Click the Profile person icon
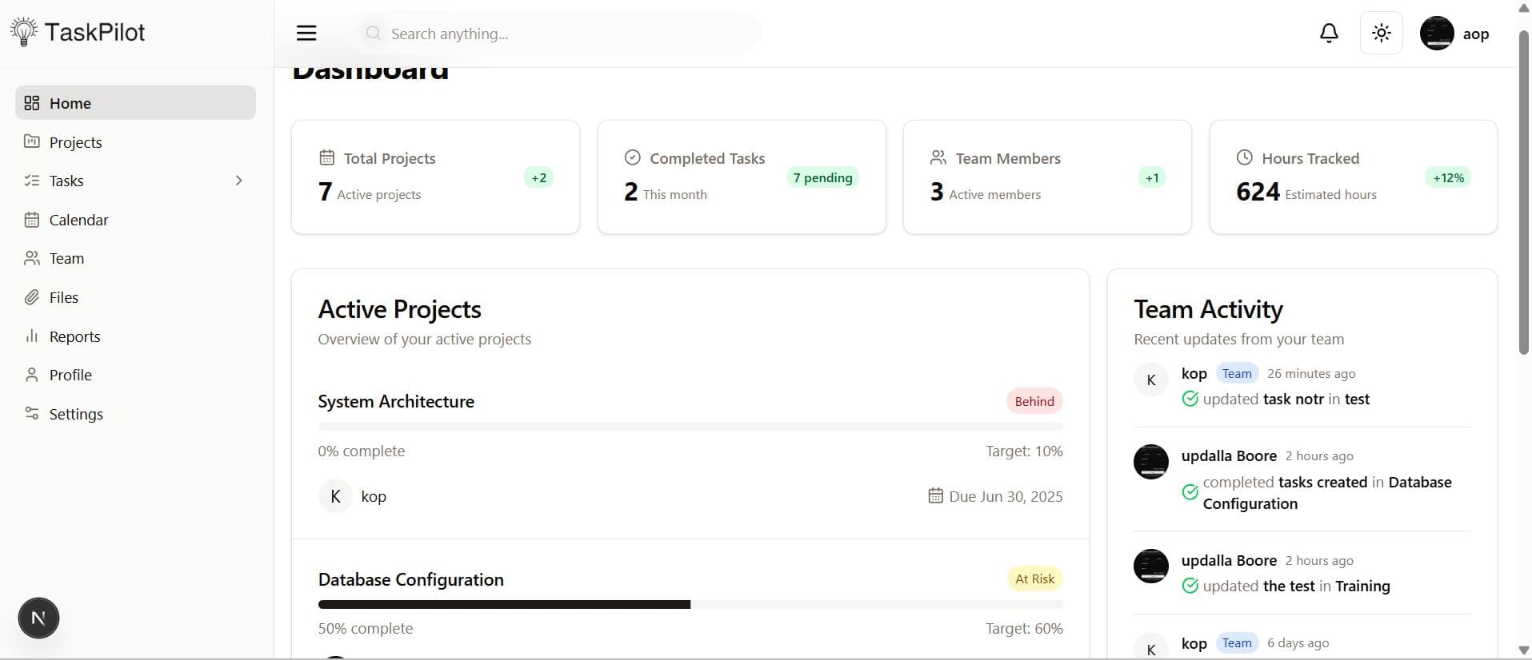The image size is (1532, 660). click(32, 375)
